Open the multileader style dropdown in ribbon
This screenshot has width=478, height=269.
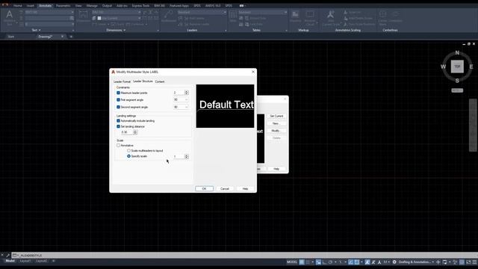click(202, 12)
